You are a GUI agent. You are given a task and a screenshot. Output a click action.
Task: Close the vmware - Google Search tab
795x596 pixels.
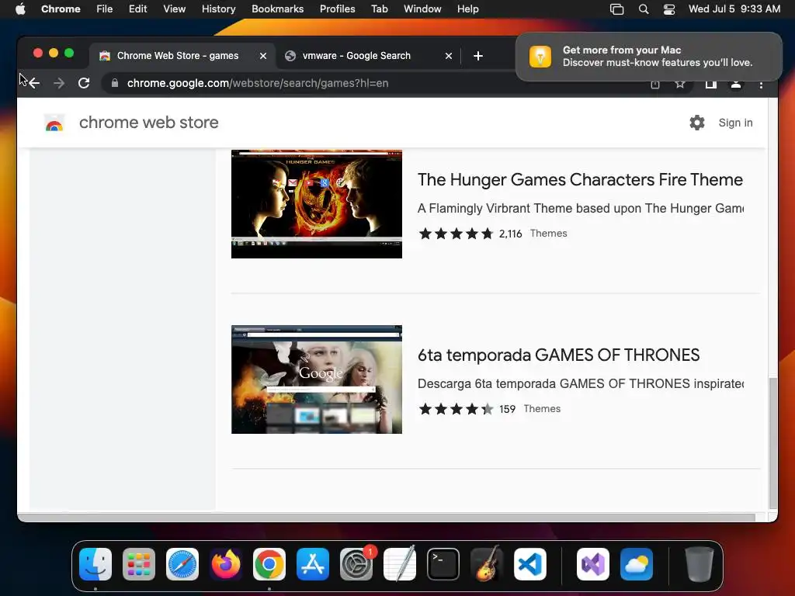pos(449,56)
